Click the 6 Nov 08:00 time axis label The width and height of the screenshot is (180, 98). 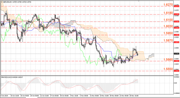tap(84, 96)
